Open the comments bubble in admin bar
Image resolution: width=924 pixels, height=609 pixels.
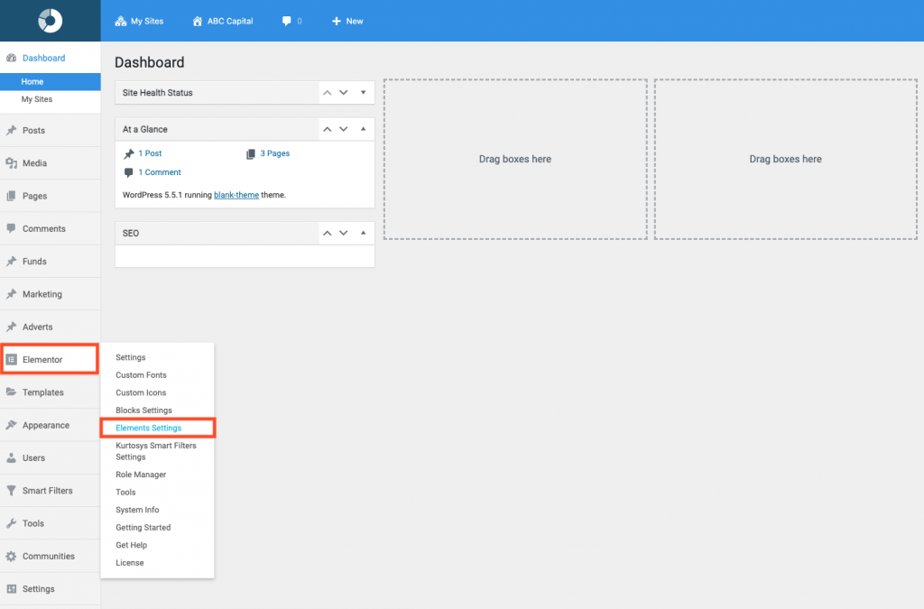286,22
